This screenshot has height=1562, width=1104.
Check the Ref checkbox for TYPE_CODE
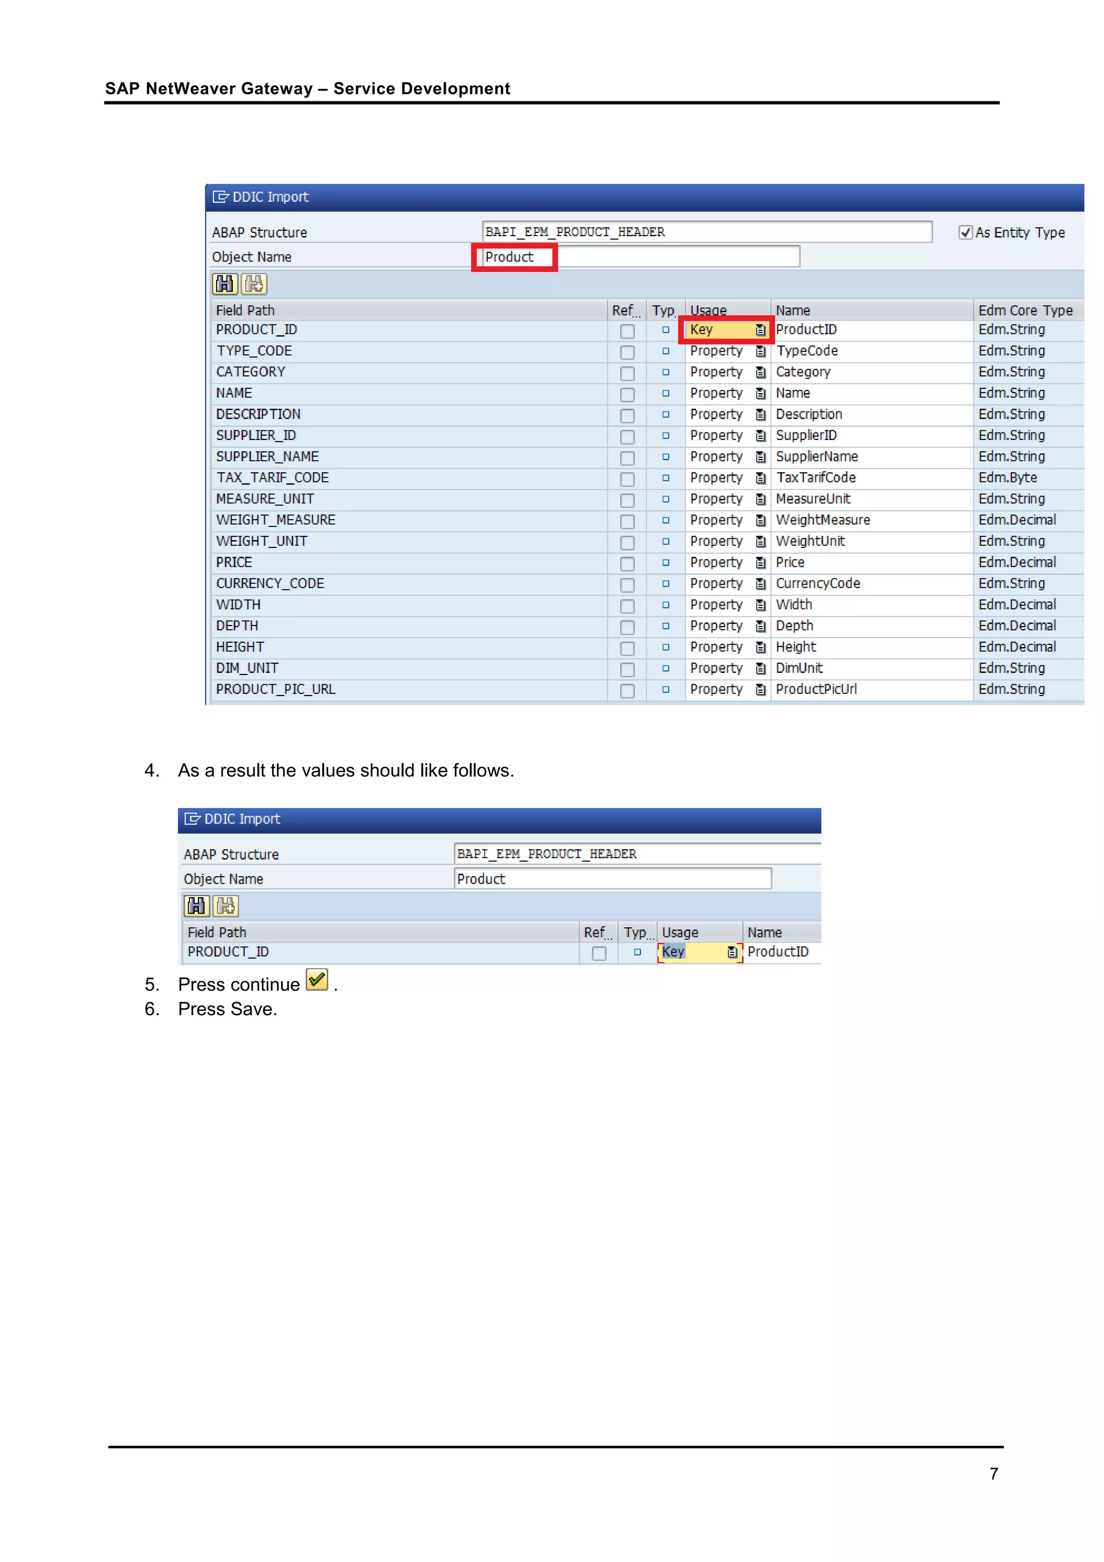(x=627, y=353)
